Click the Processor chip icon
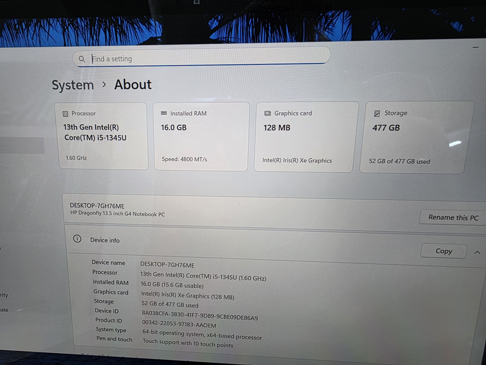The image size is (486, 365). [x=65, y=114]
